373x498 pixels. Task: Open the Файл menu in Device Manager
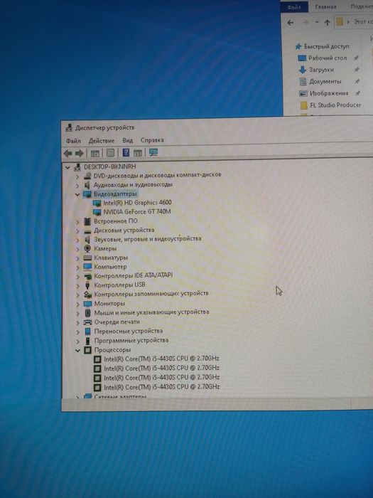tap(73, 141)
